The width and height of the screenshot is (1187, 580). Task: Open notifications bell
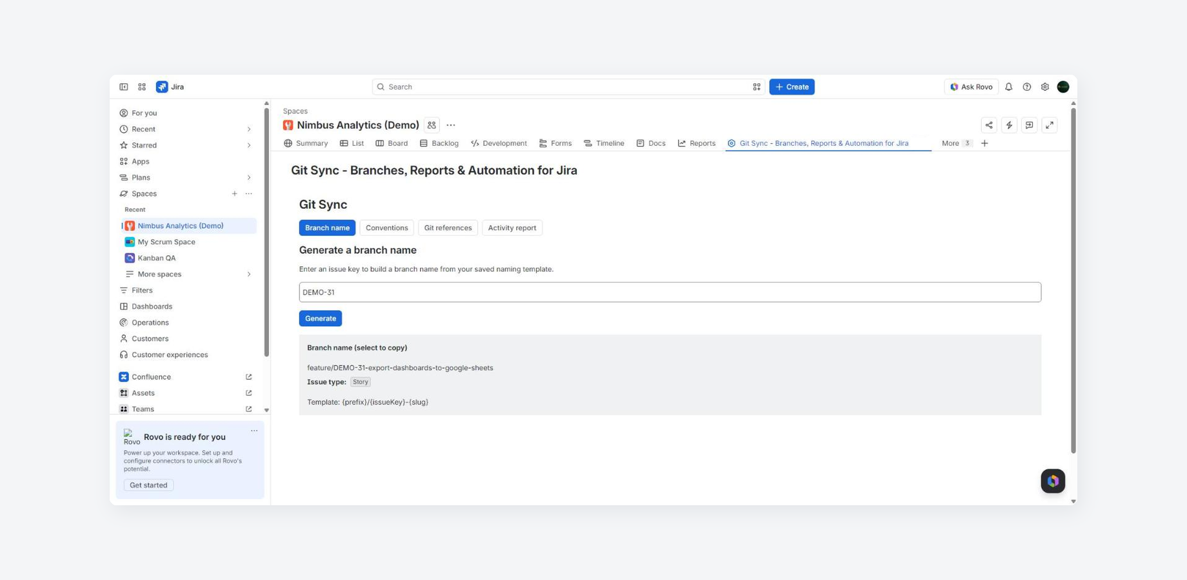(x=1009, y=87)
